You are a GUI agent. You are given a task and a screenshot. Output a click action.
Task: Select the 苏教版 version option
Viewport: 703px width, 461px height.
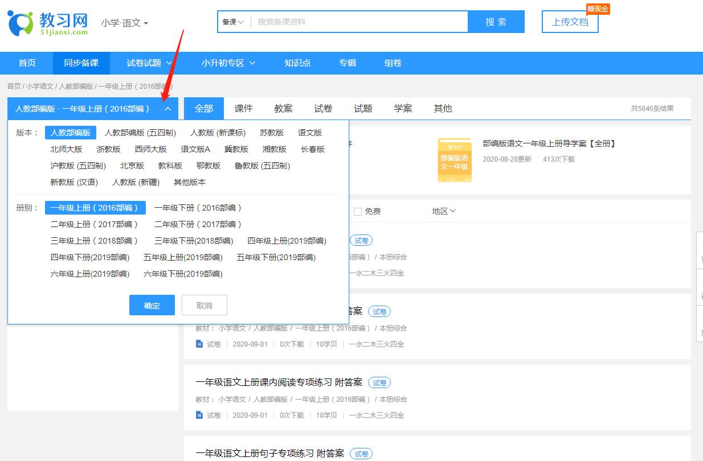[x=272, y=132]
